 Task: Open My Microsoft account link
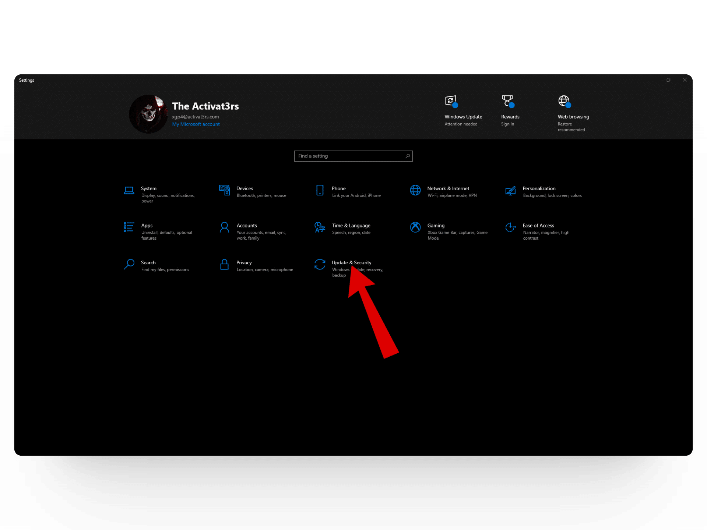(196, 124)
